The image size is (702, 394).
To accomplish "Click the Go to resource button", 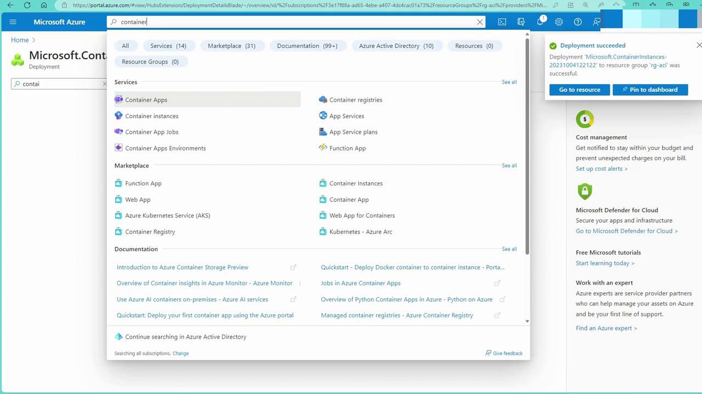I will tap(580, 90).
